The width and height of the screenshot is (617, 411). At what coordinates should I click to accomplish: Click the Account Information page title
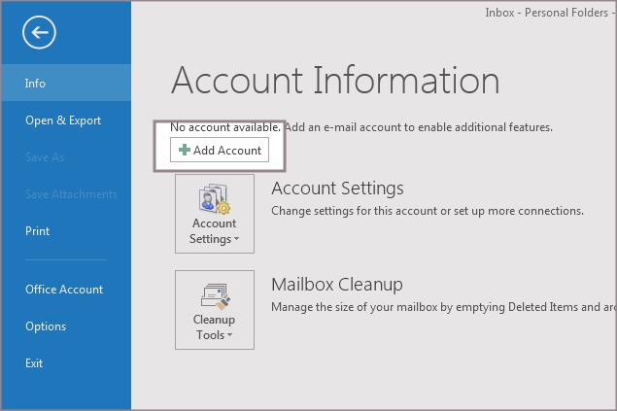[335, 81]
